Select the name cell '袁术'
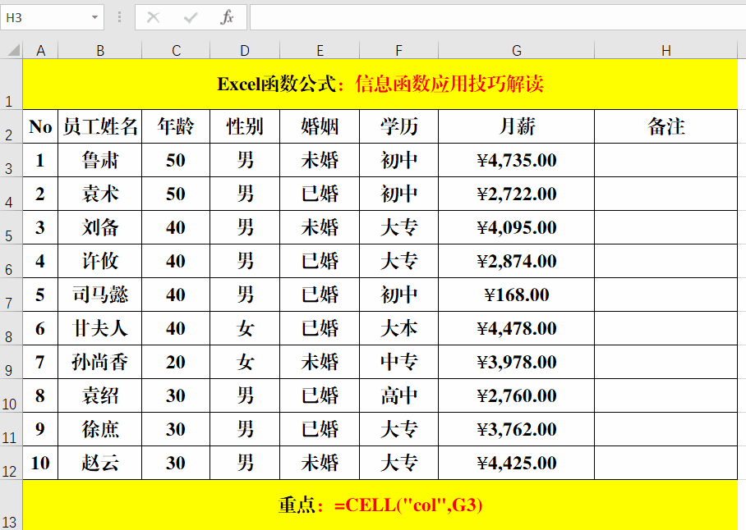The height and width of the screenshot is (530, 746). tap(100, 194)
